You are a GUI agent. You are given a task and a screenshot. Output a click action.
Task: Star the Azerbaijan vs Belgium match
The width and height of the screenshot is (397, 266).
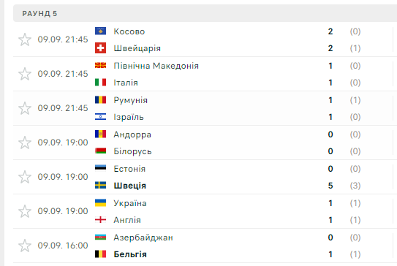25,246
